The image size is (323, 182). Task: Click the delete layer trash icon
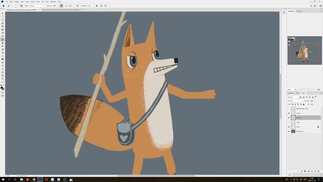318,171
